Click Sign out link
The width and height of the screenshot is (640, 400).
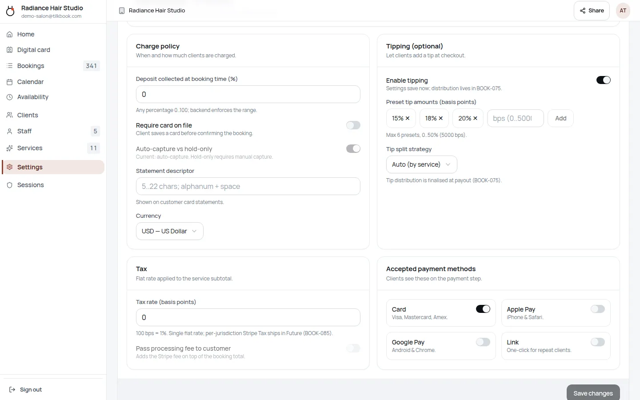[25, 389]
